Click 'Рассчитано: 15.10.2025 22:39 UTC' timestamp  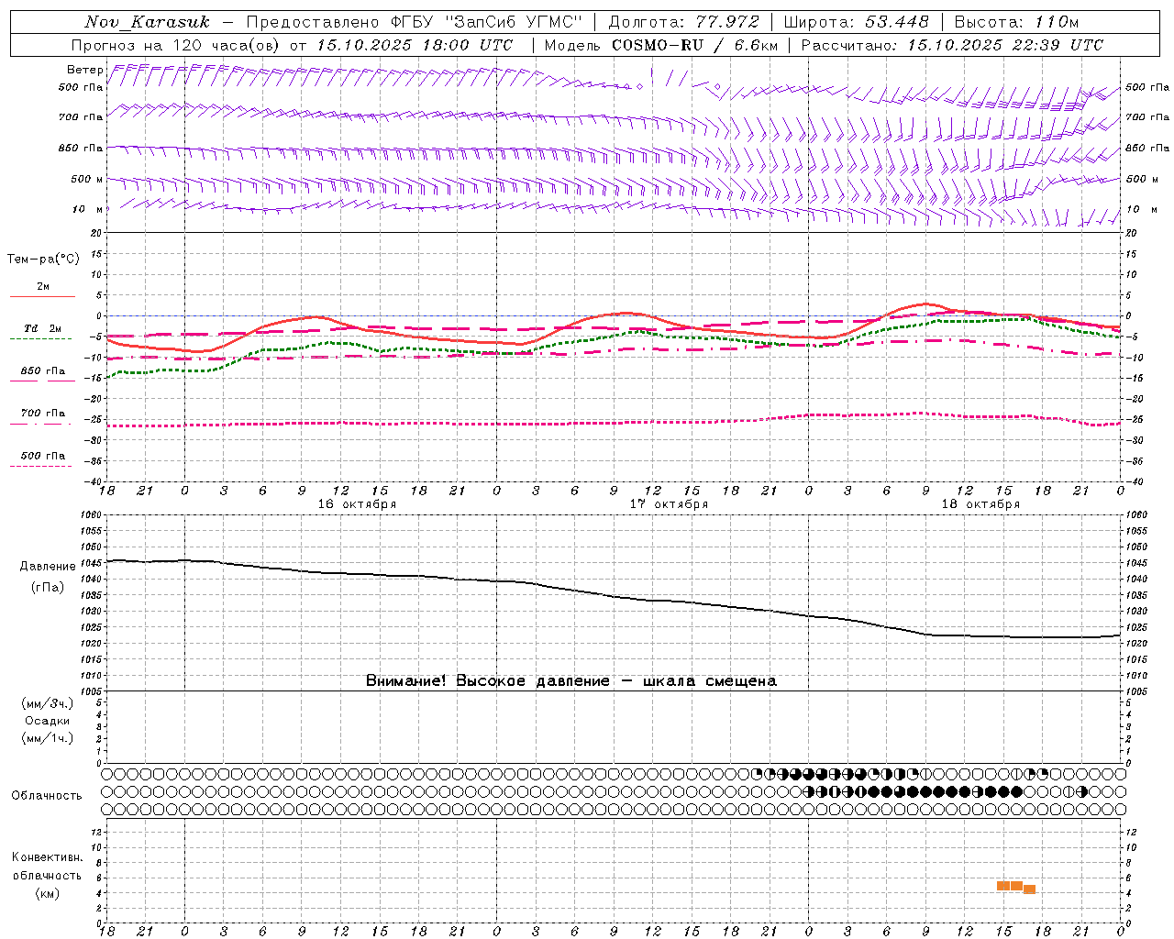(x=952, y=45)
